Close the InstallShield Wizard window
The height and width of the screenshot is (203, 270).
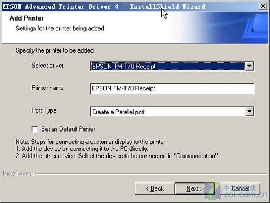pyautogui.click(x=263, y=6)
